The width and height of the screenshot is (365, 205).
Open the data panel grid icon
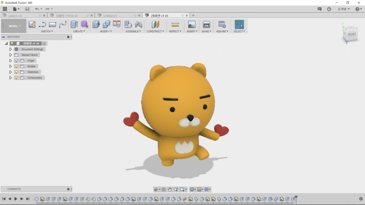[x=5, y=9]
